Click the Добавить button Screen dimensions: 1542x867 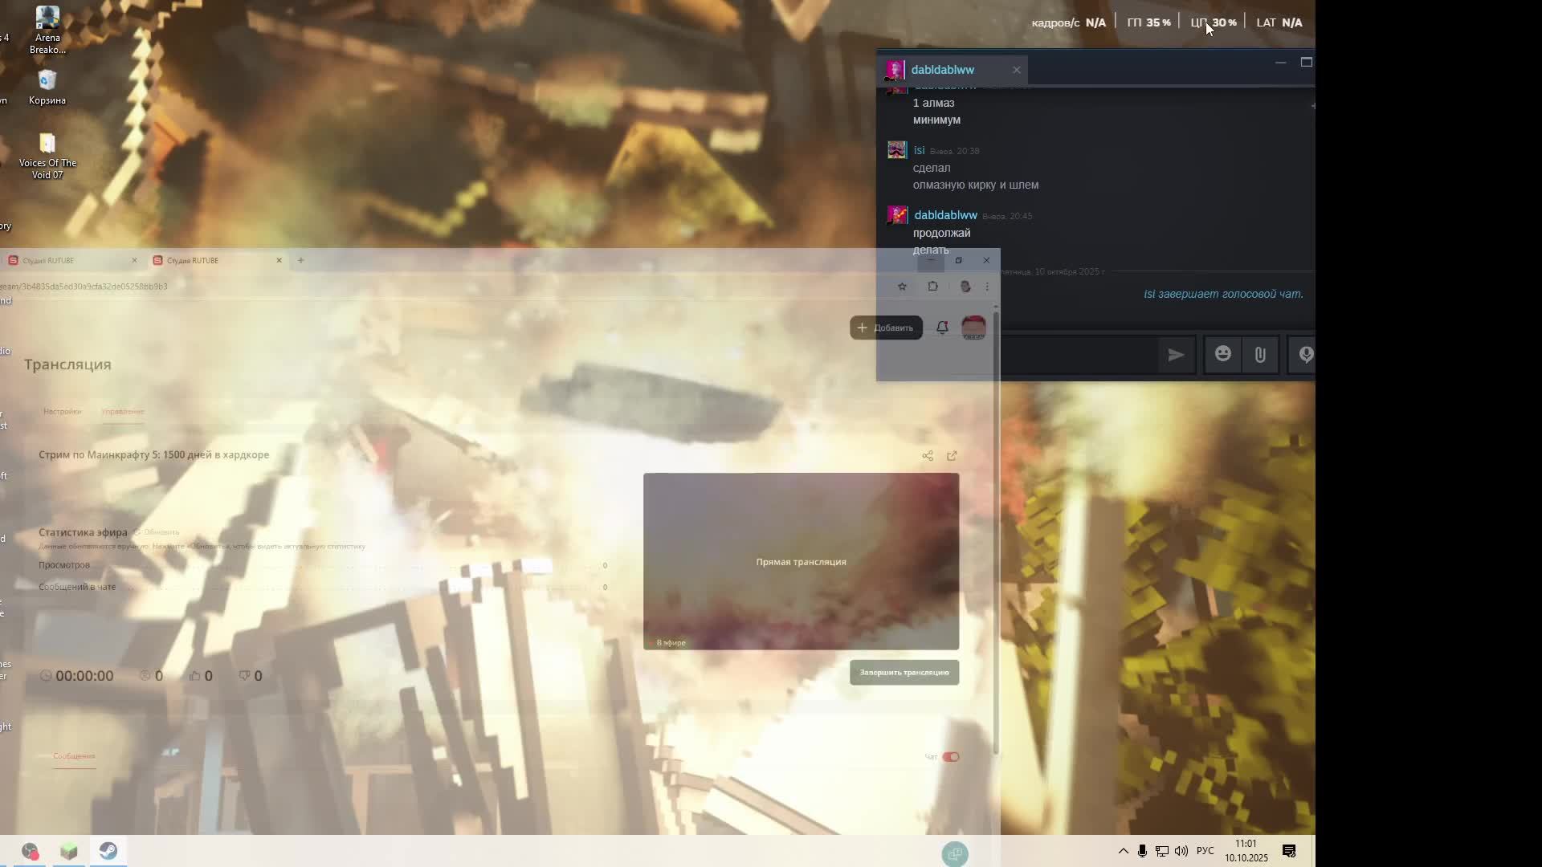886,328
